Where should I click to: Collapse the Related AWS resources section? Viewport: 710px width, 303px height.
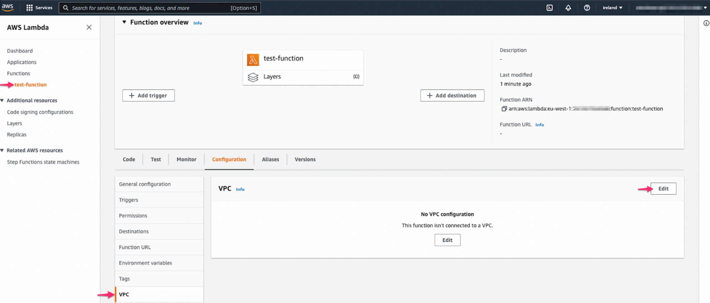point(2,150)
